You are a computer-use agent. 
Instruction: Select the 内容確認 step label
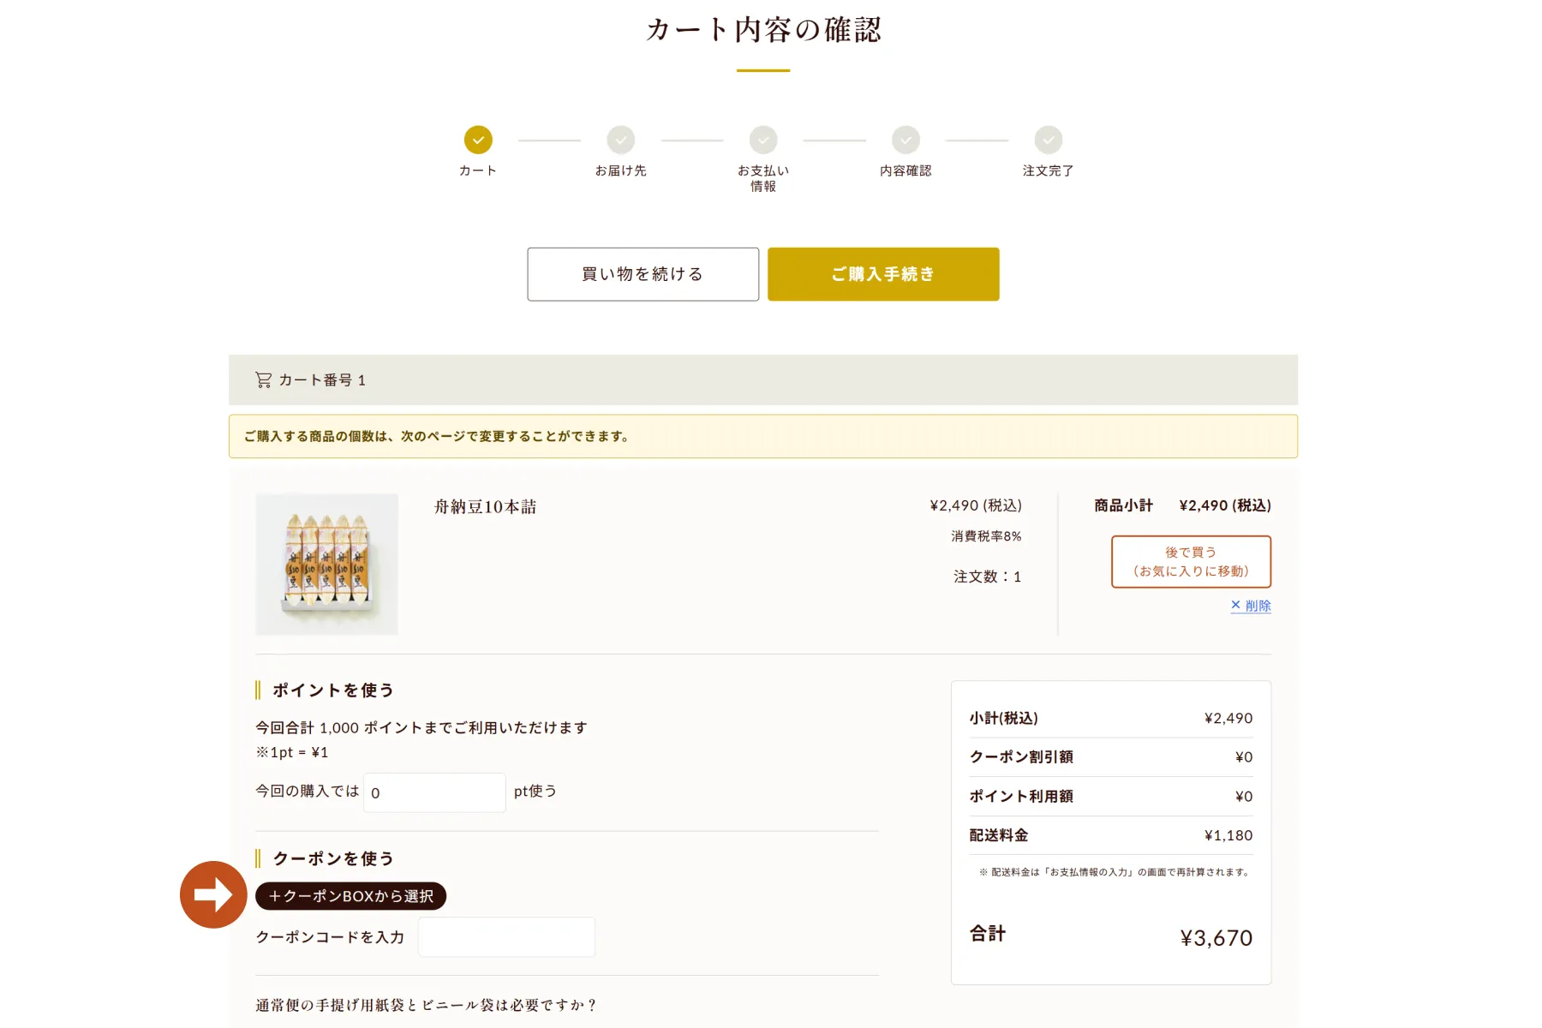click(905, 170)
